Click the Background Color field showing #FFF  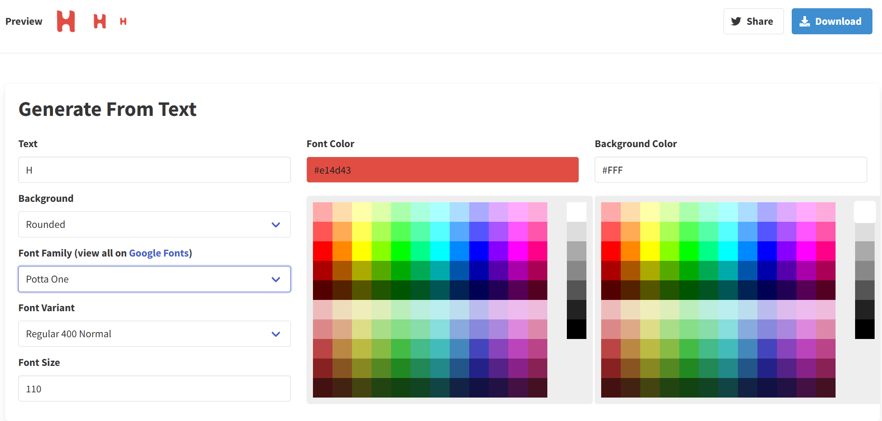point(731,170)
